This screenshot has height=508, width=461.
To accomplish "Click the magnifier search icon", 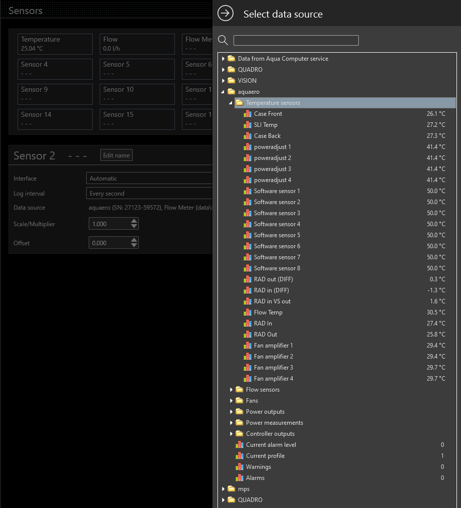I will tap(223, 40).
